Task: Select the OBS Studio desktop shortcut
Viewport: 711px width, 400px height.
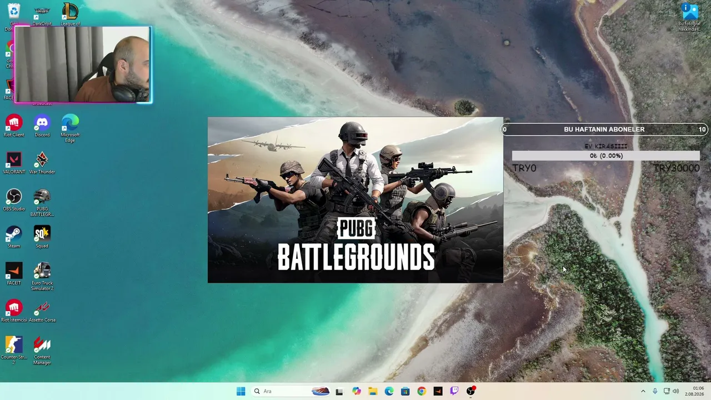Action: point(14,201)
